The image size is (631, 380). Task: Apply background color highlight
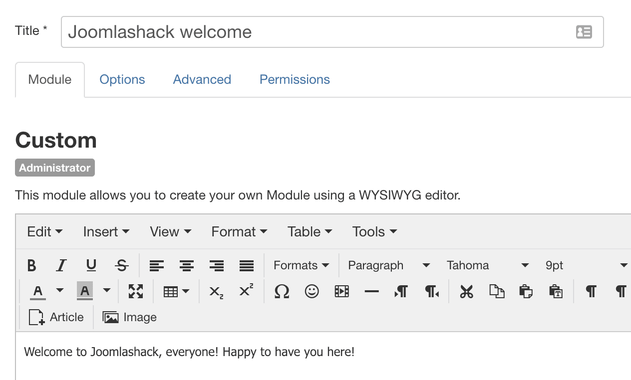pos(85,291)
